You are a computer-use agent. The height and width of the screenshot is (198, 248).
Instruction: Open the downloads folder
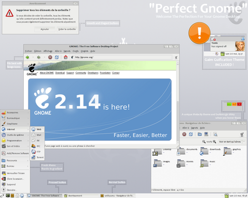[x=204, y=151]
